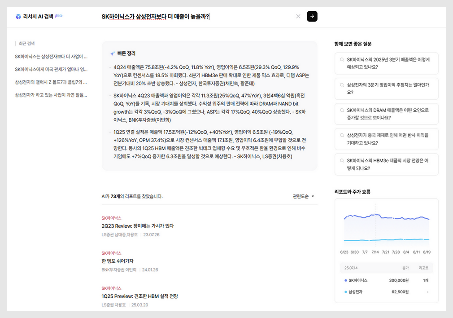Viewport: 453px width, 318px height.
Task: Click SK하이닉스 legend dot in price table
Action: coord(345,280)
